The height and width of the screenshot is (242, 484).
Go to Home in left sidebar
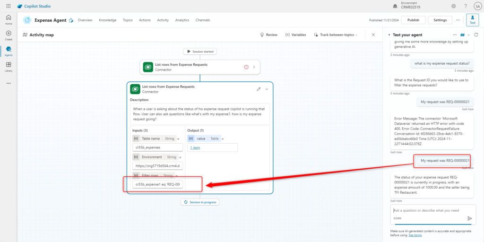tap(9, 19)
